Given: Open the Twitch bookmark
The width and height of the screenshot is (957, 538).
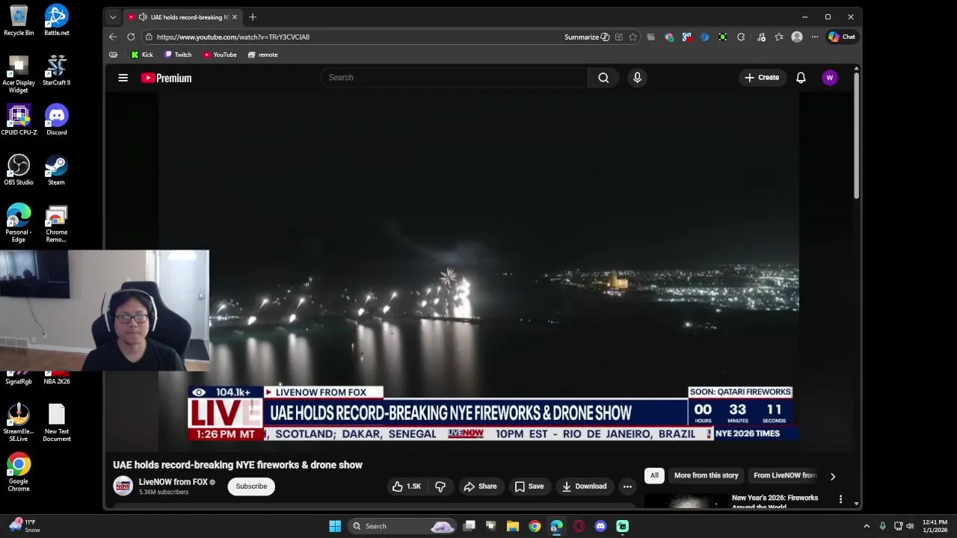Looking at the screenshot, I should pyautogui.click(x=178, y=55).
